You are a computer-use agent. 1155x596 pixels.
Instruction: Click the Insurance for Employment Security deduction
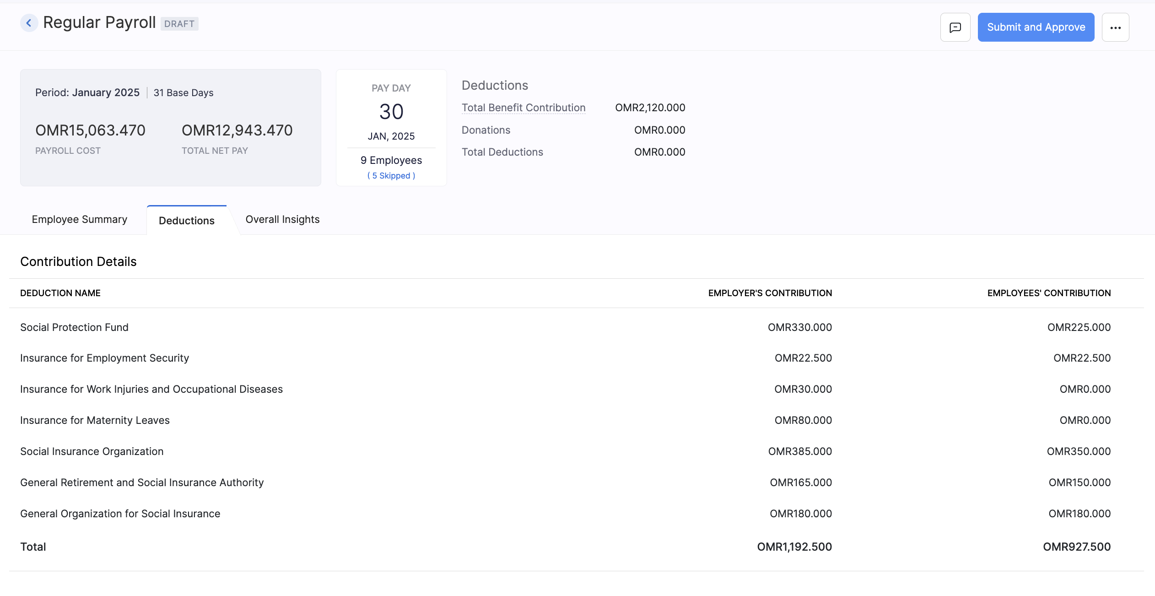tap(104, 358)
